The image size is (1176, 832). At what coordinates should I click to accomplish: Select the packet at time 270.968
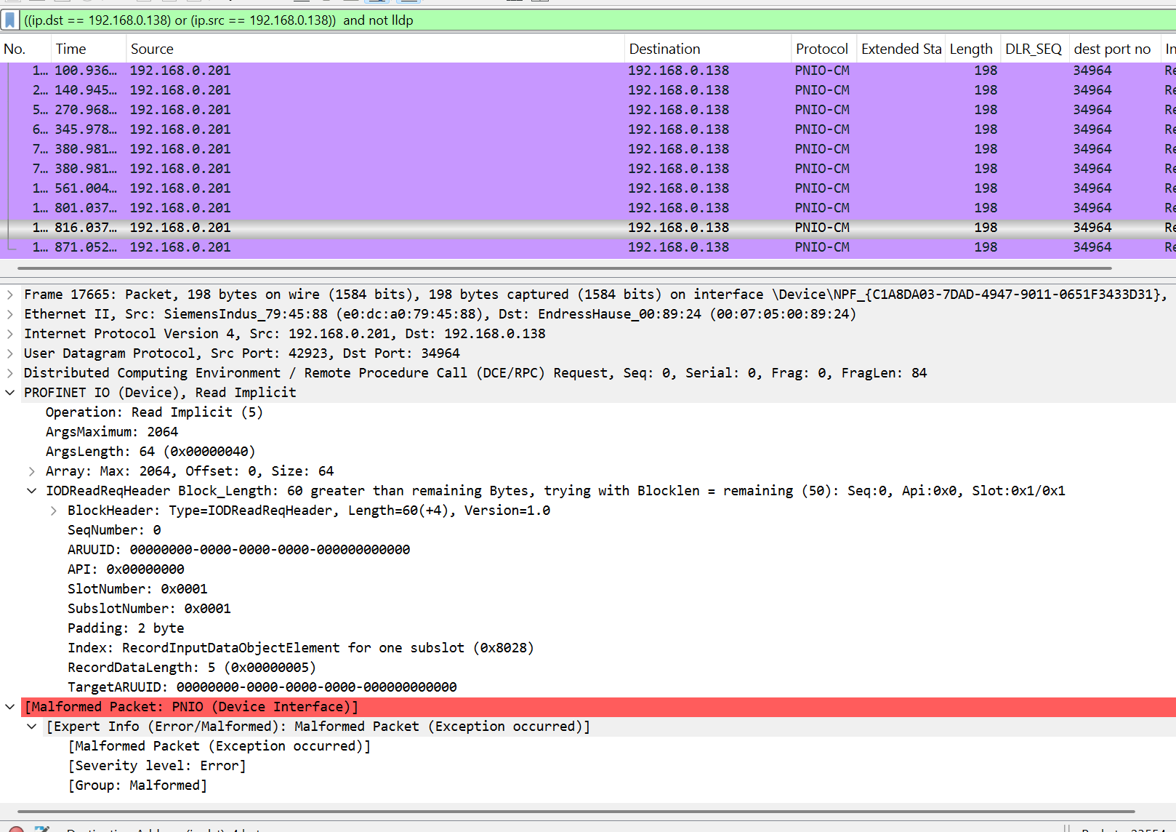588,110
